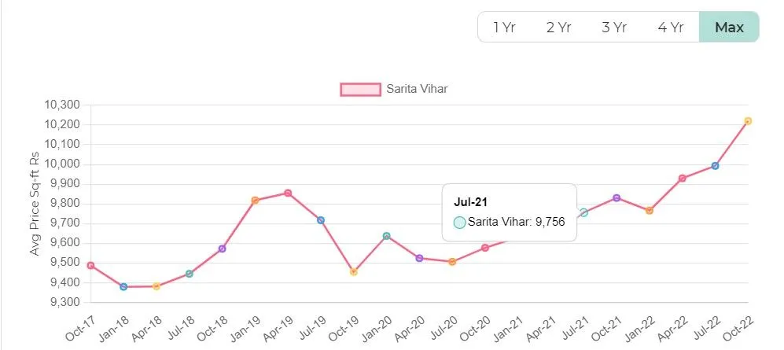Click the Oct-21 purple data point

click(617, 198)
